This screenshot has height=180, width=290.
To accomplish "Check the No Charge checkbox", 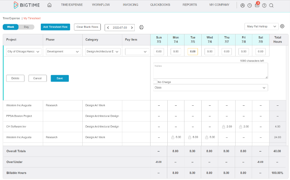I will [155, 82].
